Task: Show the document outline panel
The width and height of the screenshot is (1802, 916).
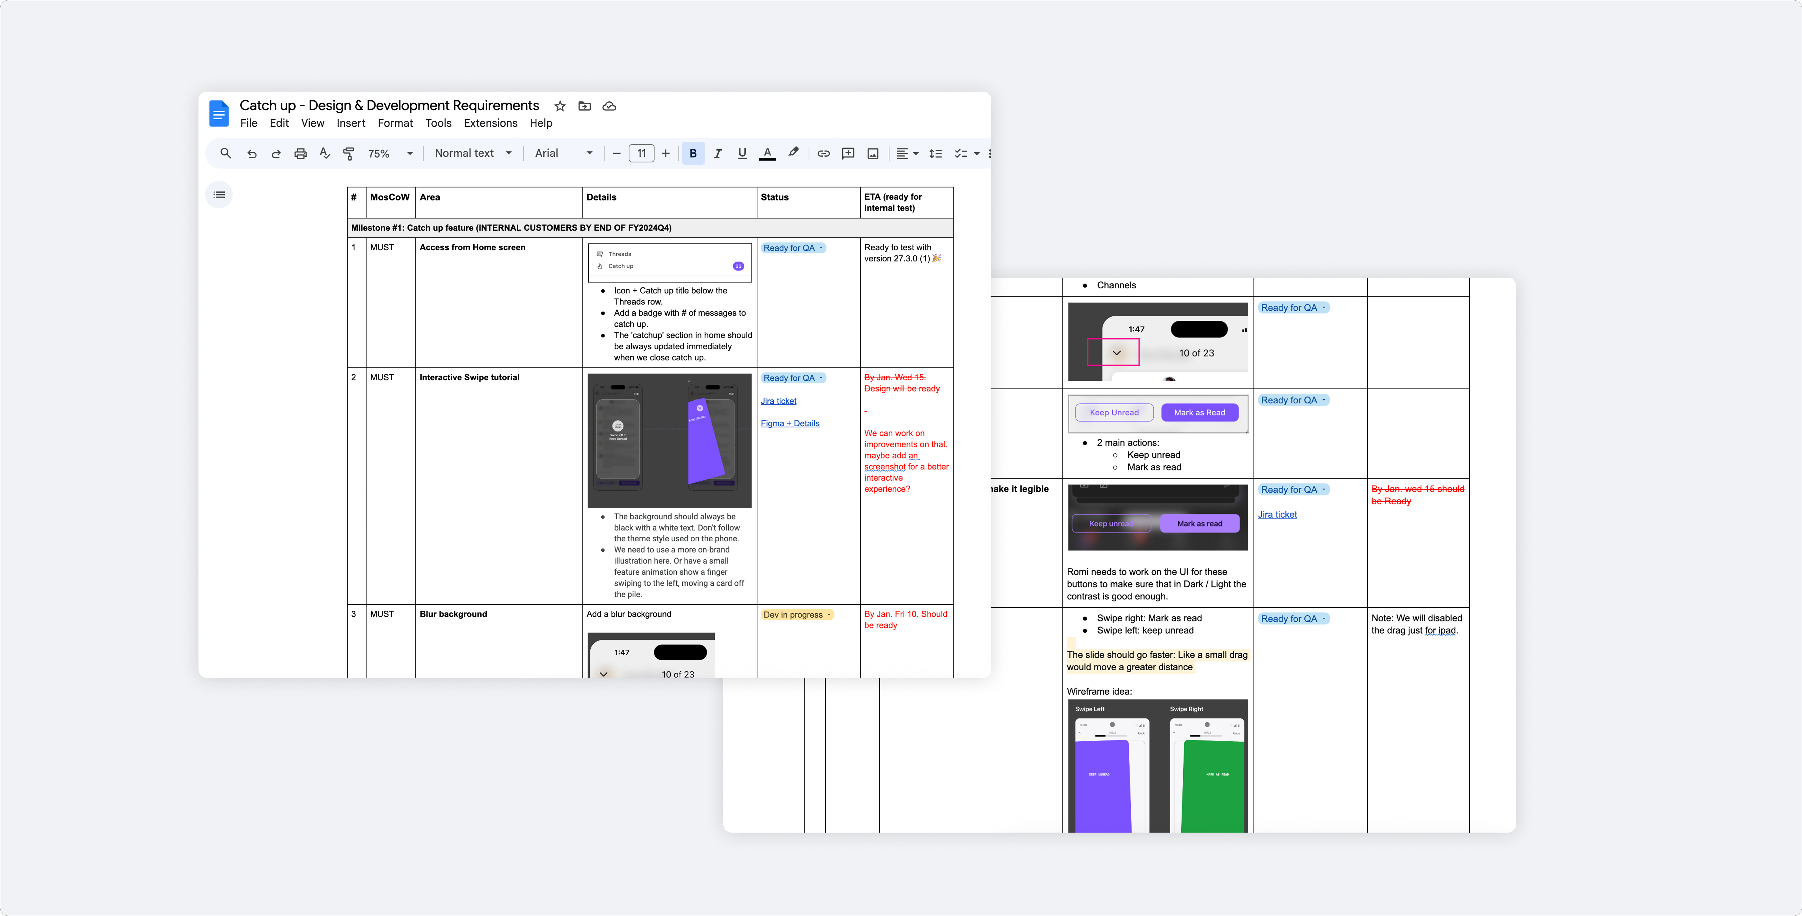Action: pyautogui.click(x=219, y=195)
